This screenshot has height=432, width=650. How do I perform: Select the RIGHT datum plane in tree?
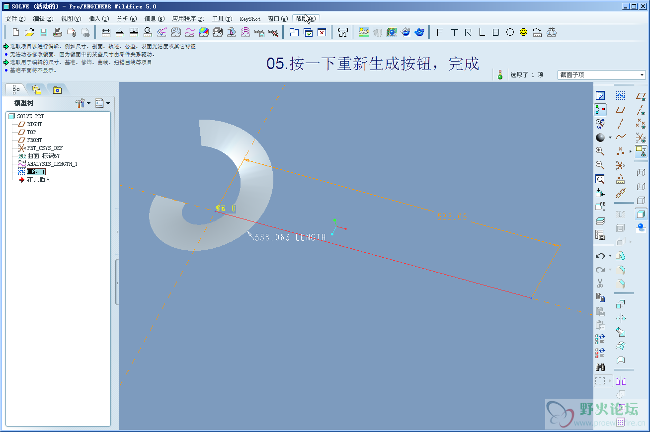point(34,124)
